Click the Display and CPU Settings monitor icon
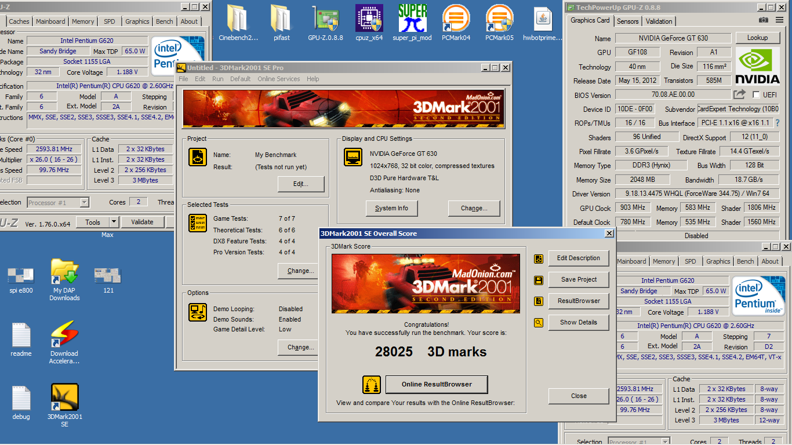This screenshot has width=792, height=445. pos(353,157)
